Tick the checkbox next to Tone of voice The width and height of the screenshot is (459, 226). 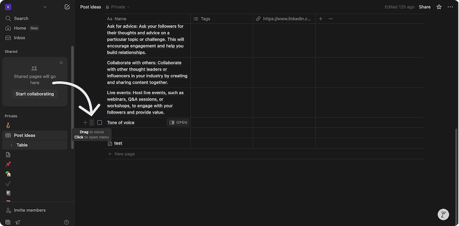99,122
